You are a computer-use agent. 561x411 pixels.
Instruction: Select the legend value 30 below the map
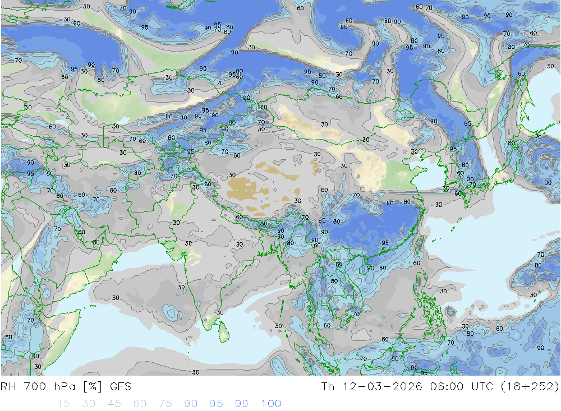coord(89,404)
